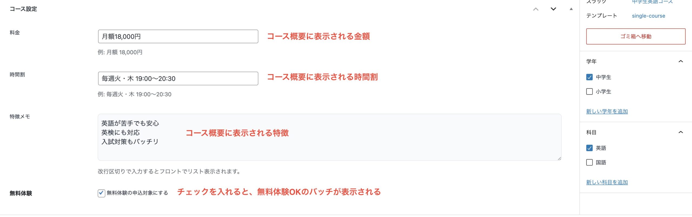Toggle 無料体験の申込対象にする checkbox

pos(101,193)
